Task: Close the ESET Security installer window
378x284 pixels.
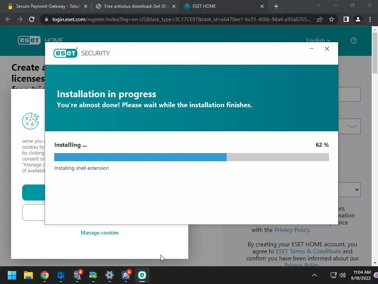Action: tap(327, 48)
